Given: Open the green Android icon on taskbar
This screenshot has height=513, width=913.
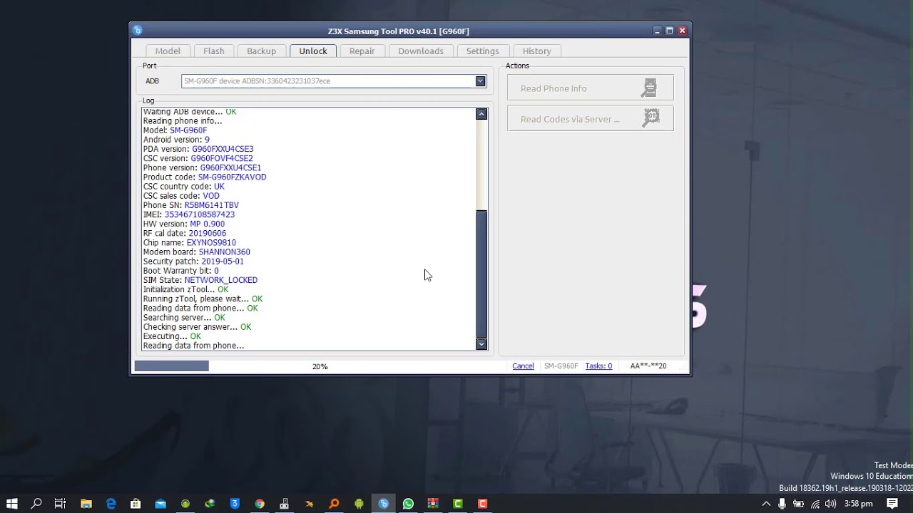Looking at the screenshot, I should [x=359, y=504].
